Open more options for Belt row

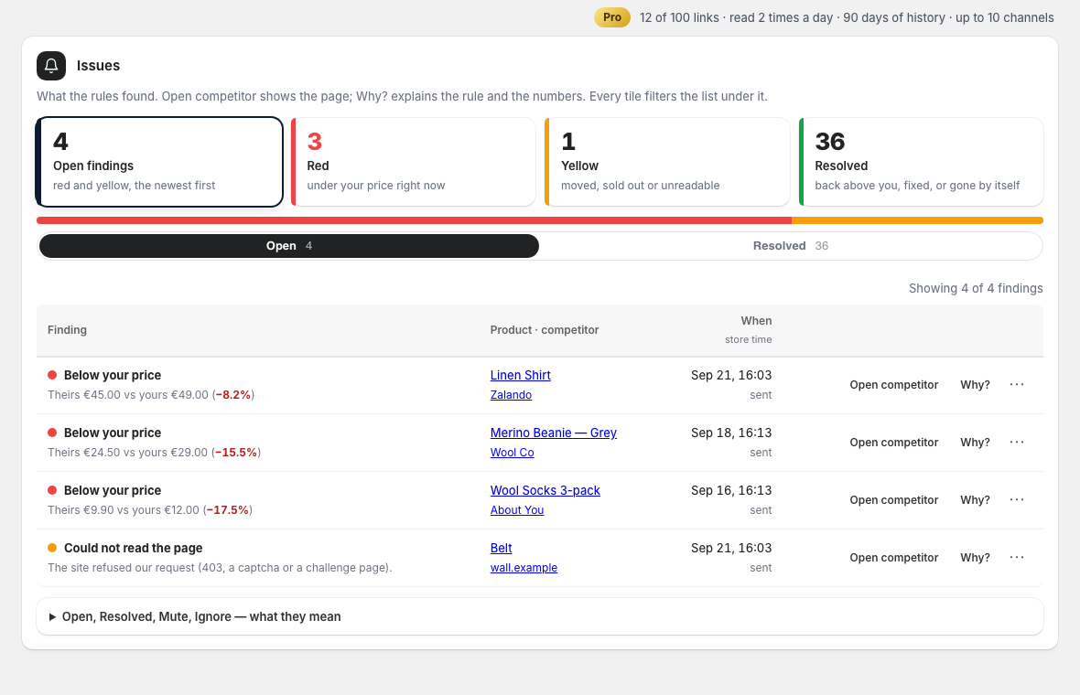pos(1017,558)
